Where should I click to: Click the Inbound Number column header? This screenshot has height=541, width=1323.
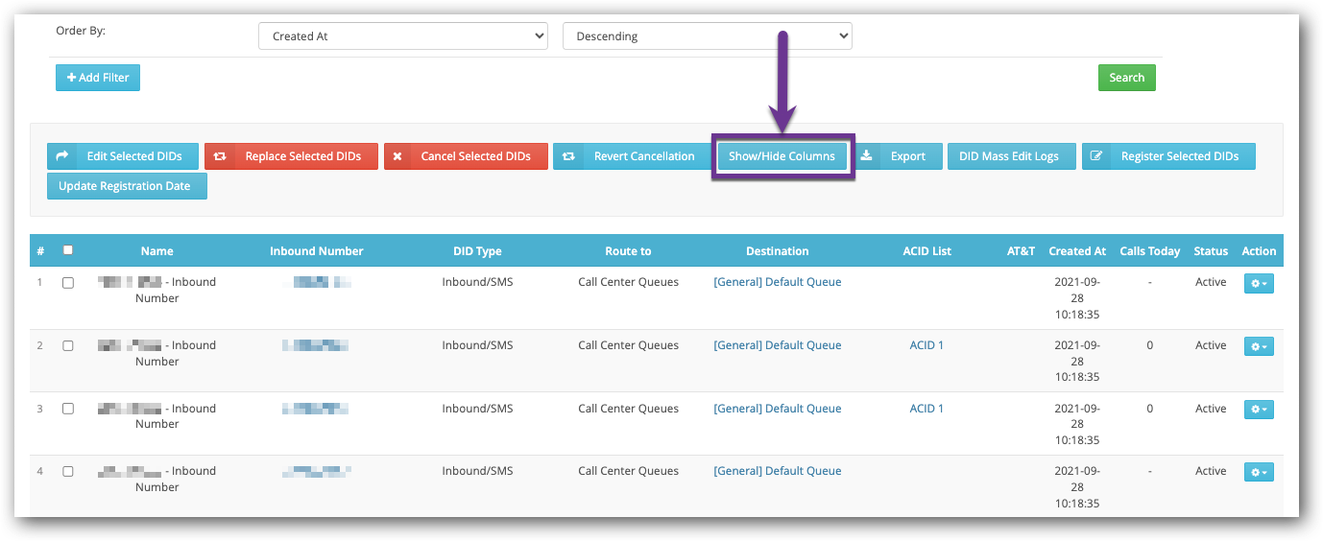pos(317,251)
